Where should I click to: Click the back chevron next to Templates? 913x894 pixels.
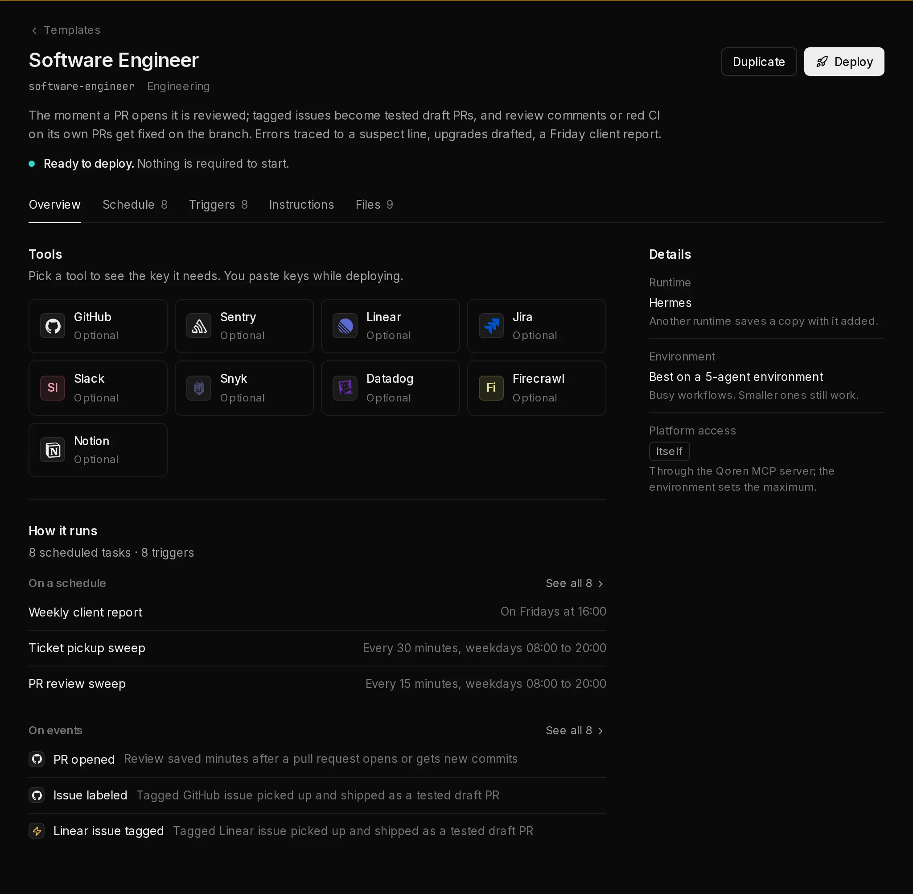point(34,30)
